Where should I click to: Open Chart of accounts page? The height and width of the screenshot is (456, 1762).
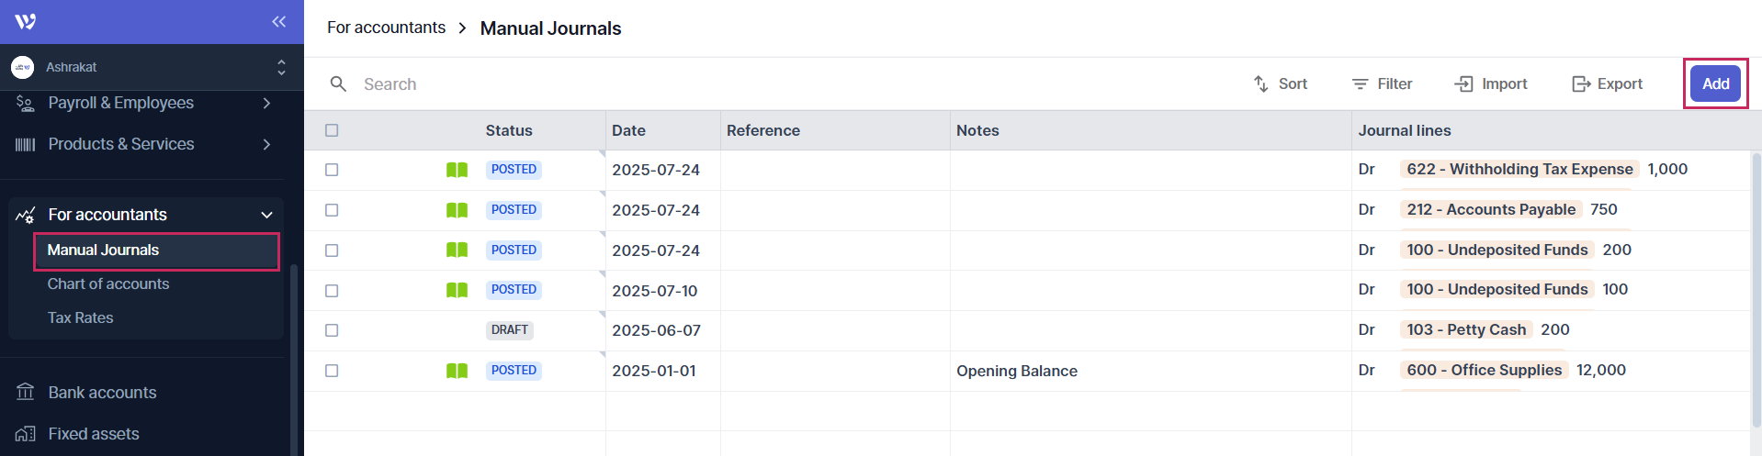108,284
